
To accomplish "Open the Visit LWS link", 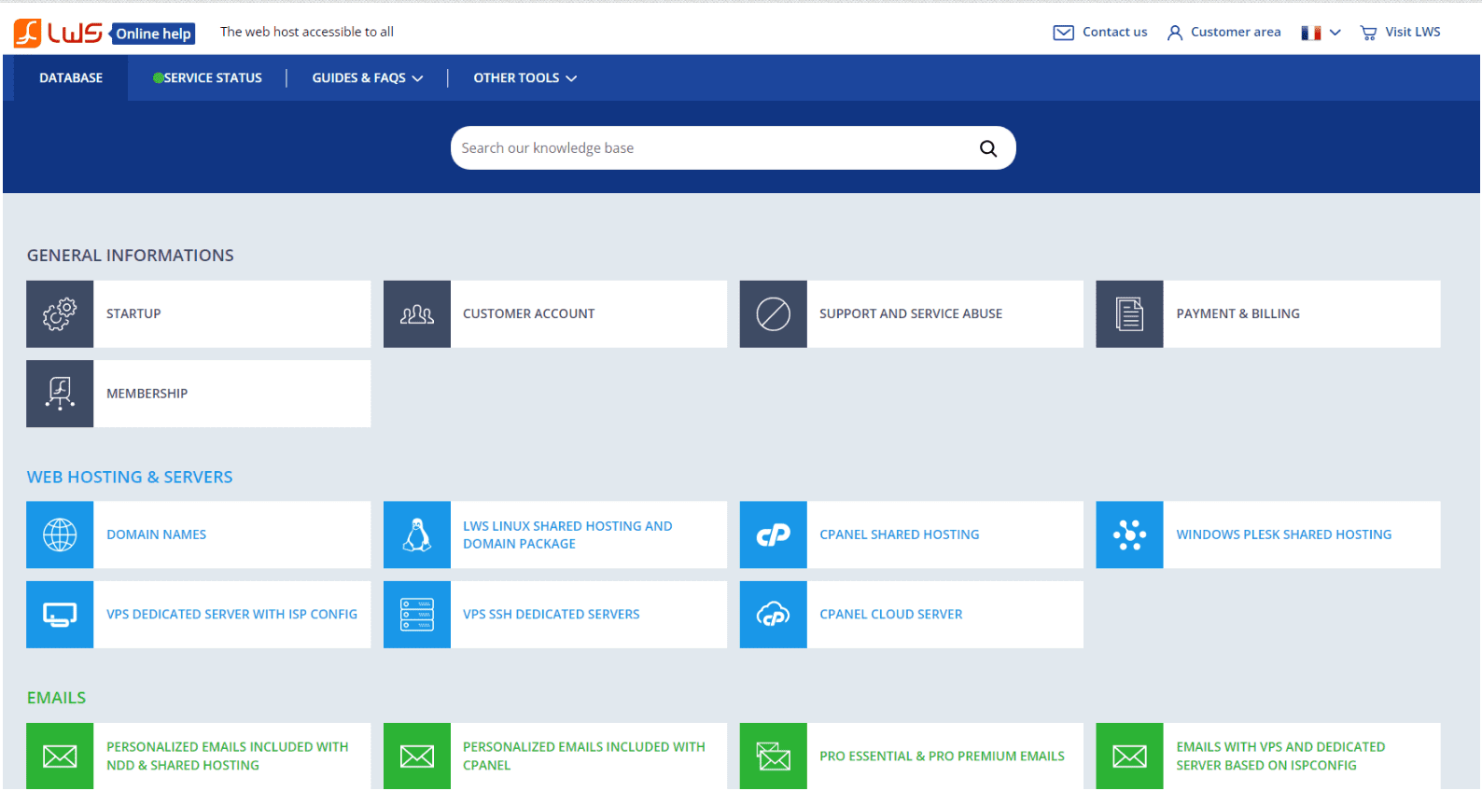I will click(x=1412, y=32).
